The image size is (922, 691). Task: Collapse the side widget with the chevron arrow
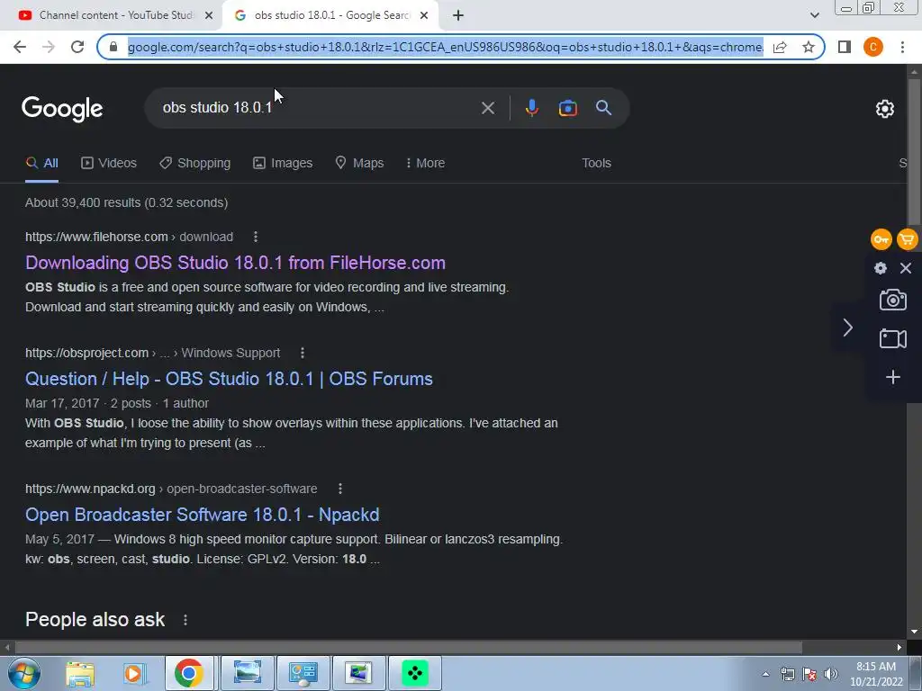coord(847,328)
